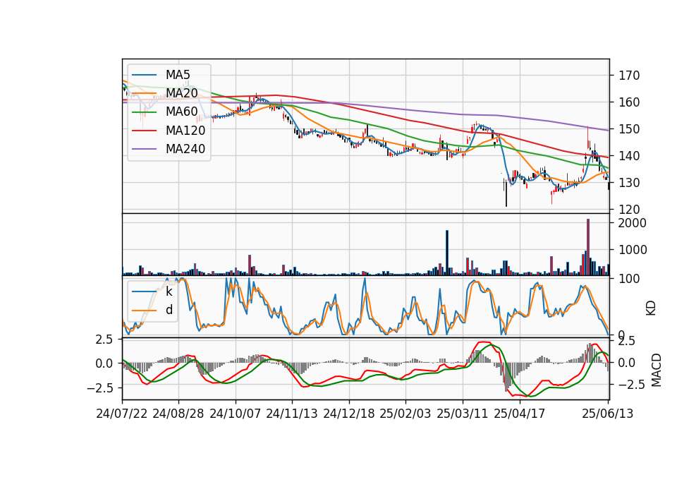Click the k legend label

click(169, 291)
